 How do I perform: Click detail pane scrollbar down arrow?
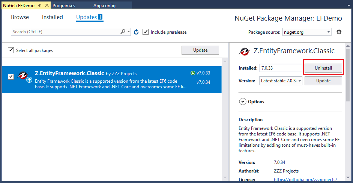point(348,178)
